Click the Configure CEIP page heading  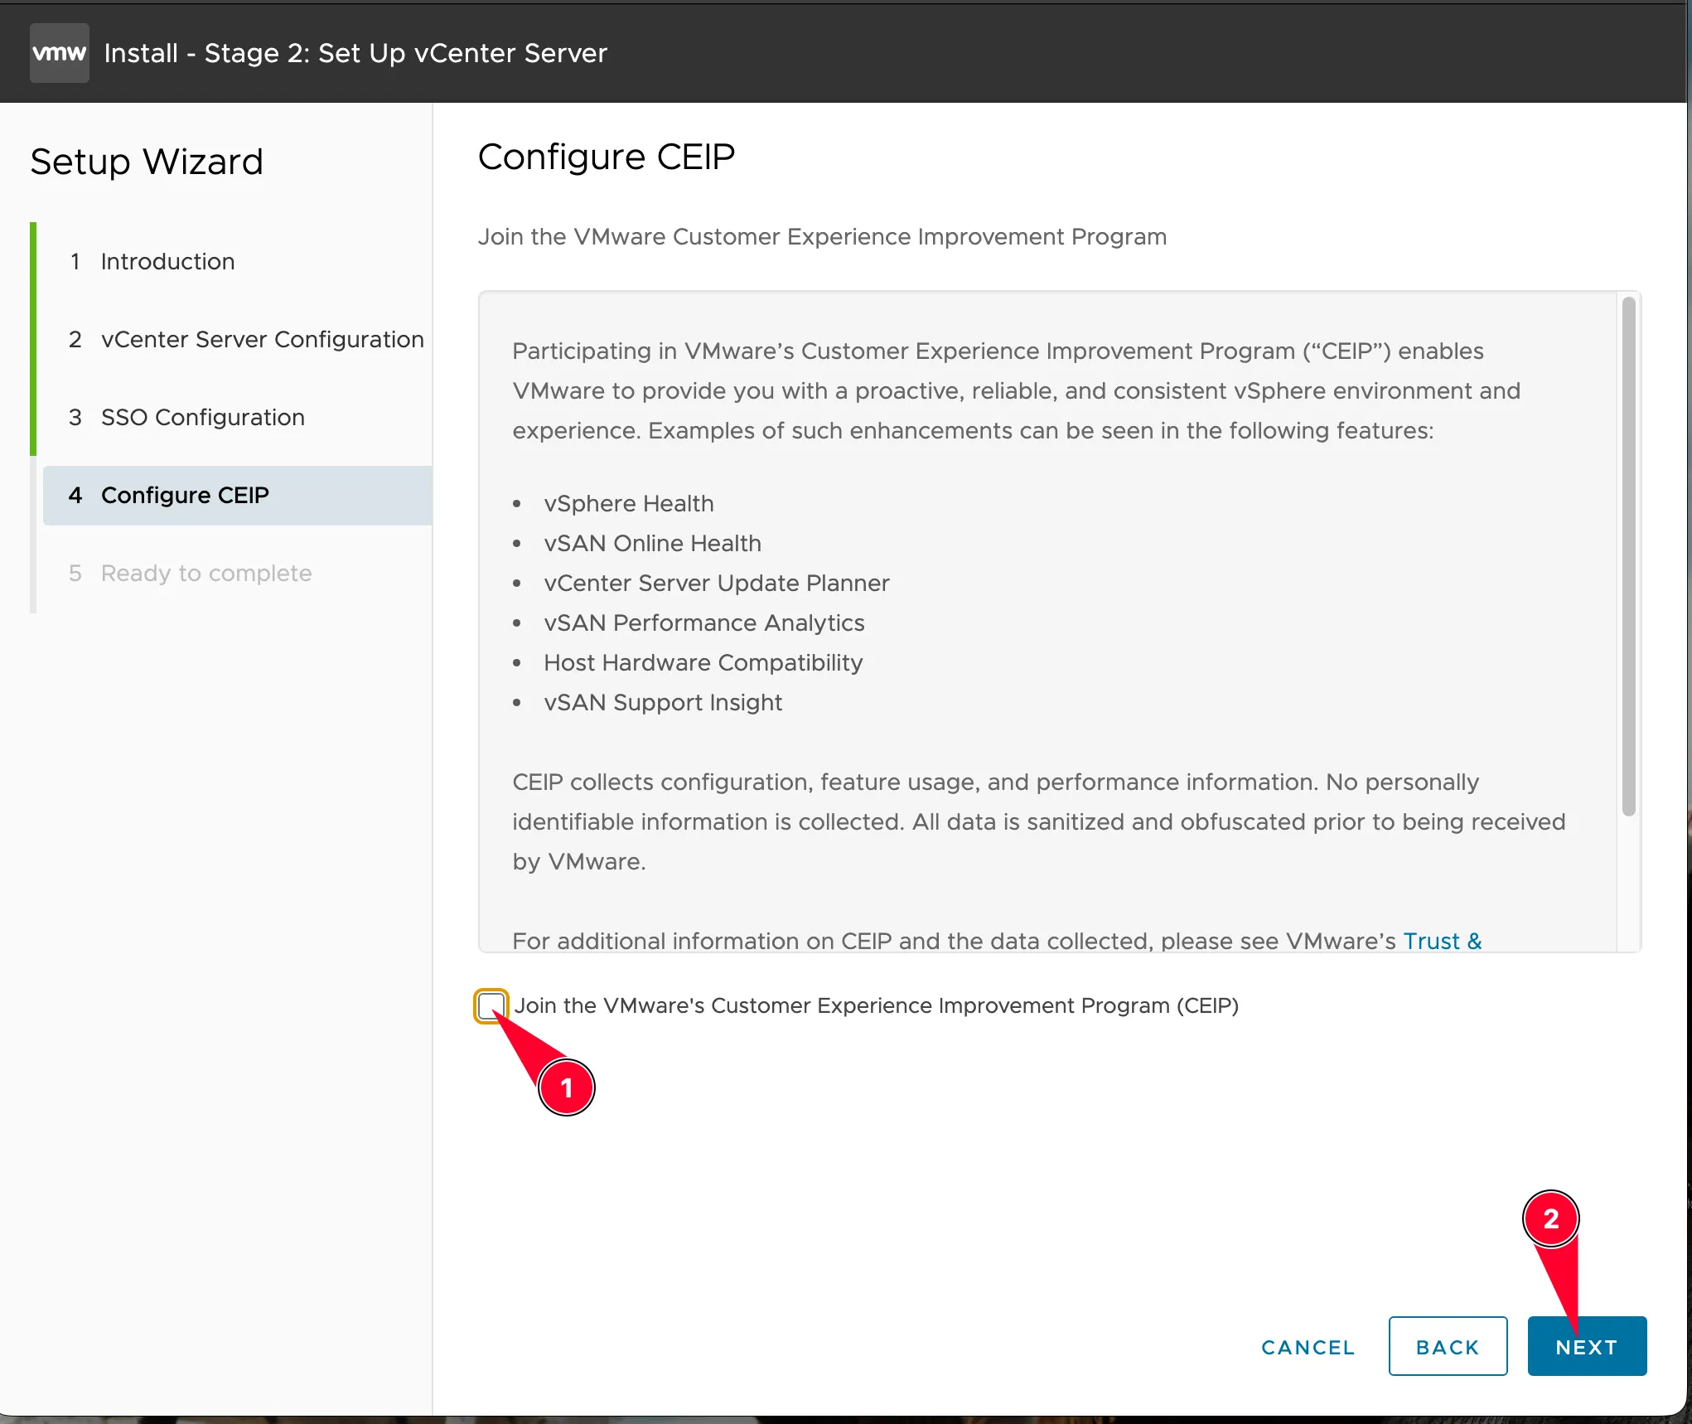click(x=607, y=157)
